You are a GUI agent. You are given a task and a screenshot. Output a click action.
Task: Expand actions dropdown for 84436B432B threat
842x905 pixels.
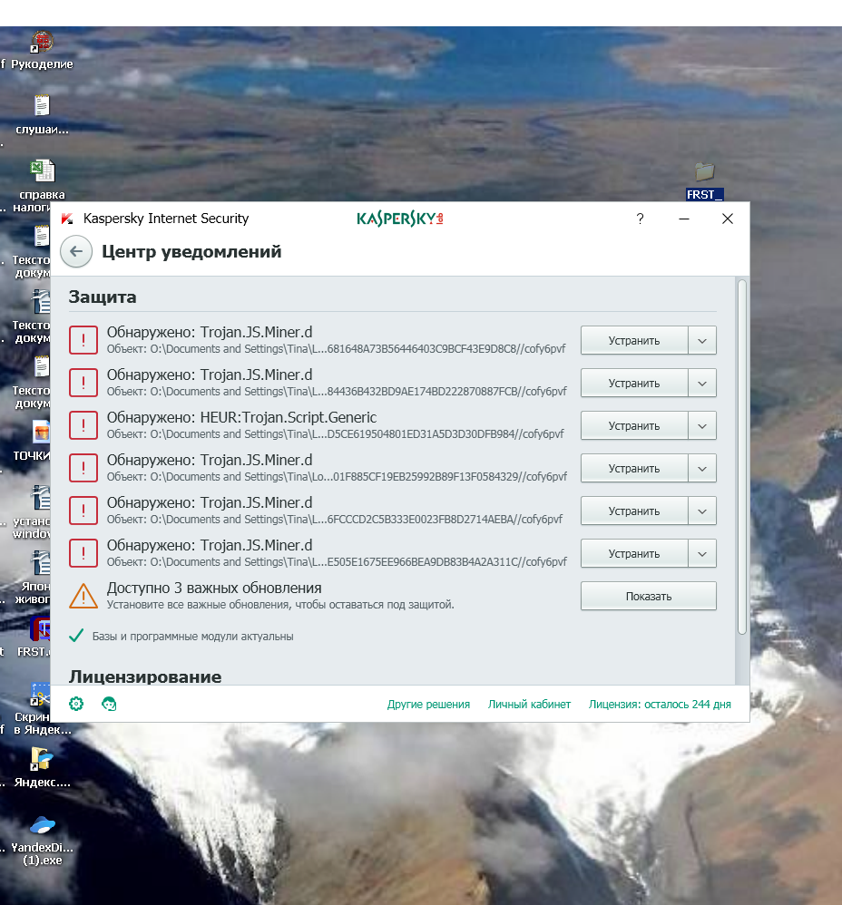[x=702, y=384]
